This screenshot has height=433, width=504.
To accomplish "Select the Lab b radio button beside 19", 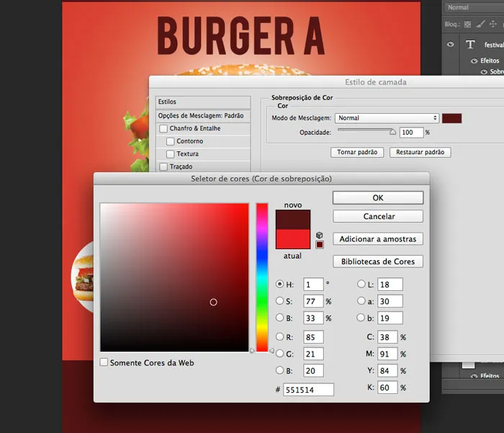I will 361,318.
